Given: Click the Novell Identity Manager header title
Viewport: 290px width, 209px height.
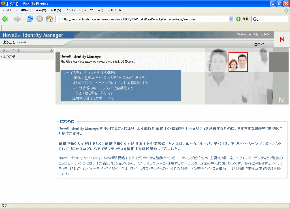Looking at the screenshot, I should pyautogui.click(x=33, y=35).
